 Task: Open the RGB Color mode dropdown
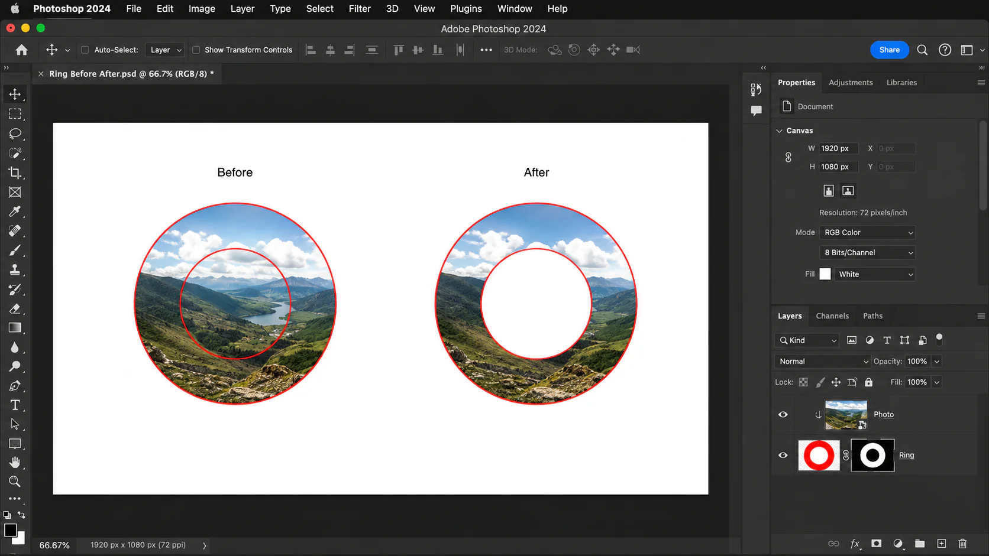[867, 233]
